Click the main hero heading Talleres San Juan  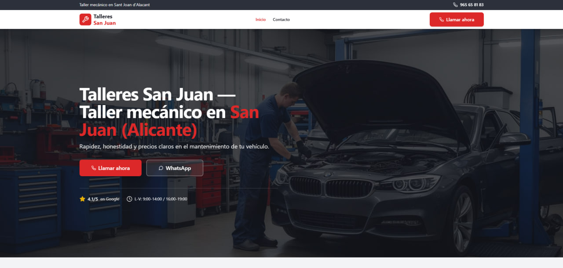coord(169,112)
